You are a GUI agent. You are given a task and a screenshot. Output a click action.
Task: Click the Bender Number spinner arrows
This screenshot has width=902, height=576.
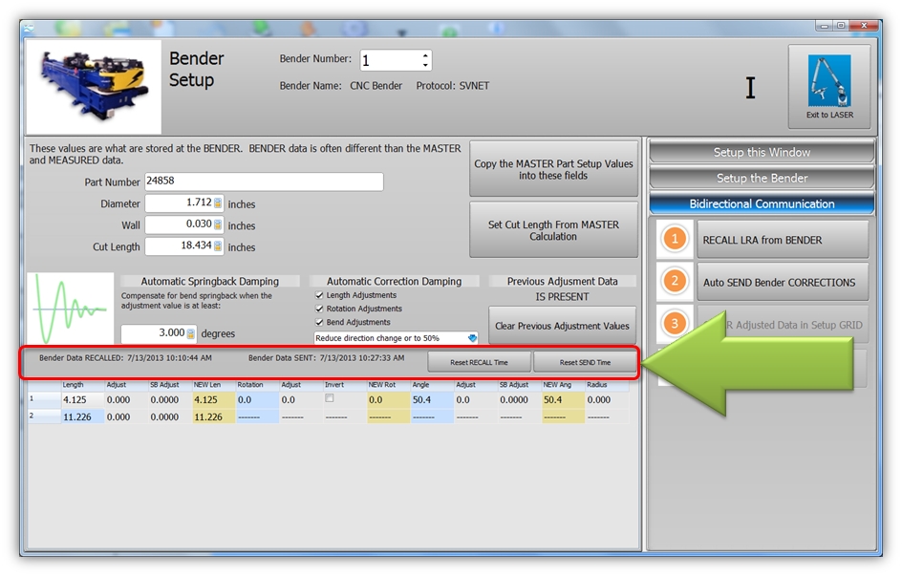pyautogui.click(x=425, y=60)
